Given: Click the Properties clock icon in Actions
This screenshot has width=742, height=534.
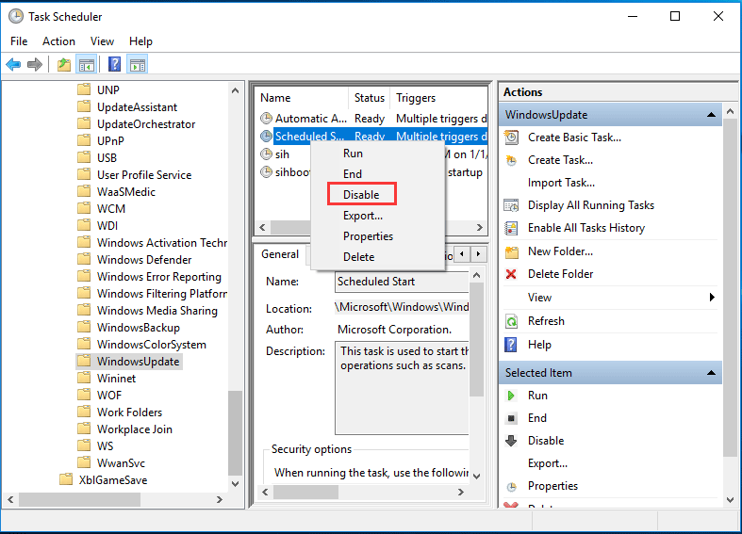Looking at the screenshot, I should pyautogui.click(x=512, y=487).
